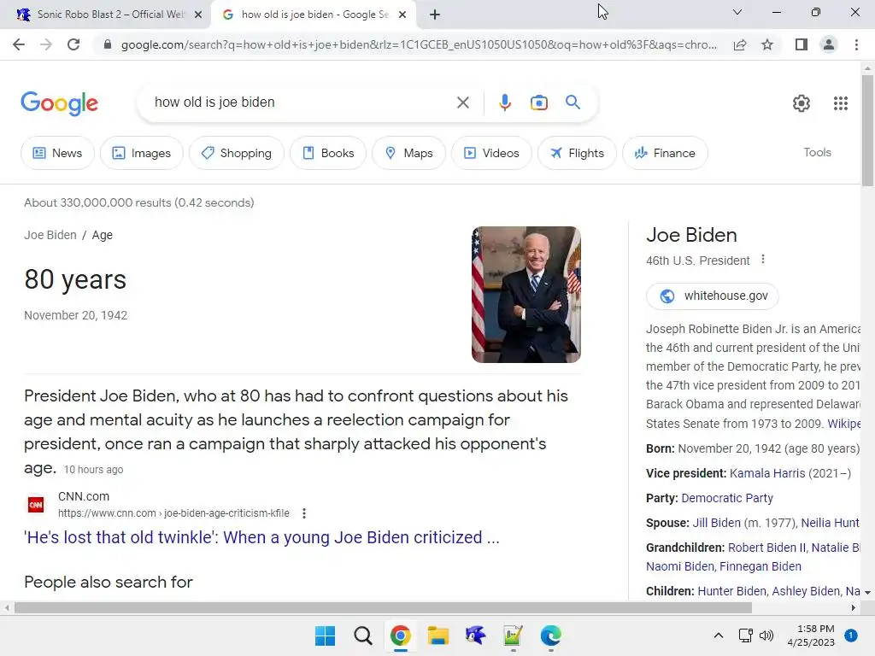Focus the Google search input field

coord(302,102)
